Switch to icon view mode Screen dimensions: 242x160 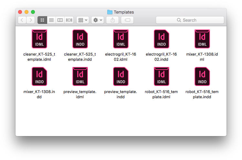(42, 20)
